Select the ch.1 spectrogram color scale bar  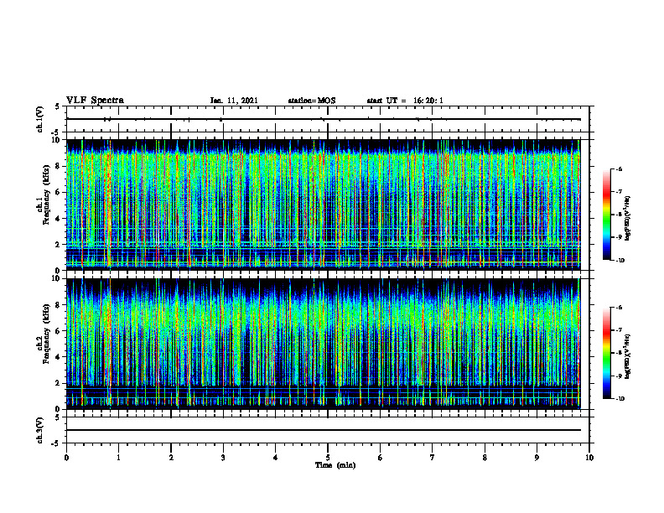(x=606, y=215)
